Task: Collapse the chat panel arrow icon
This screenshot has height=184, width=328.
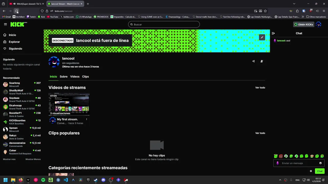Action: [273, 33]
